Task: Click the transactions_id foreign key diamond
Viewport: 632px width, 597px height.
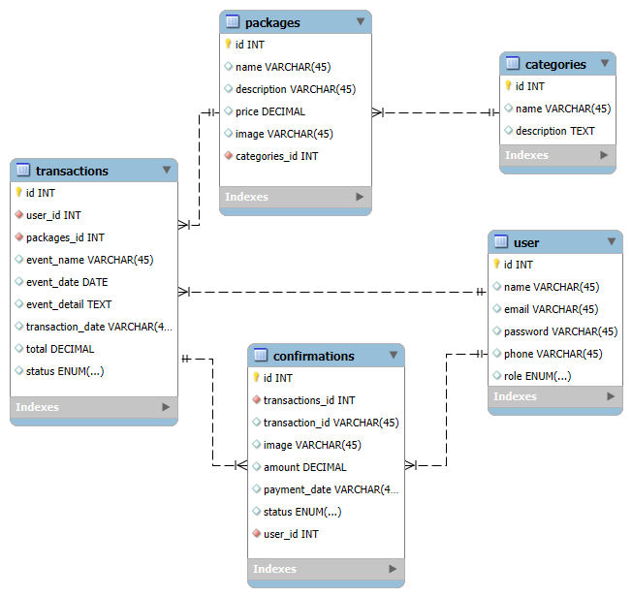Action: (x=256, y=399)
